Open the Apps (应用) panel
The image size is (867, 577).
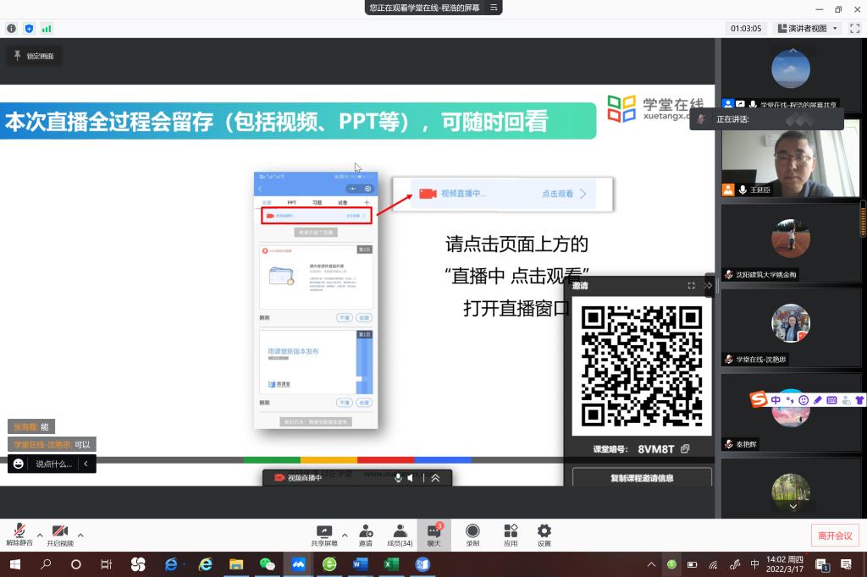[511, 534]
